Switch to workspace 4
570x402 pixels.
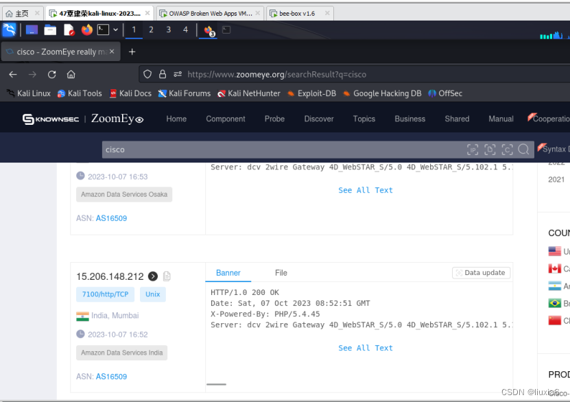[x=185, y=29]
